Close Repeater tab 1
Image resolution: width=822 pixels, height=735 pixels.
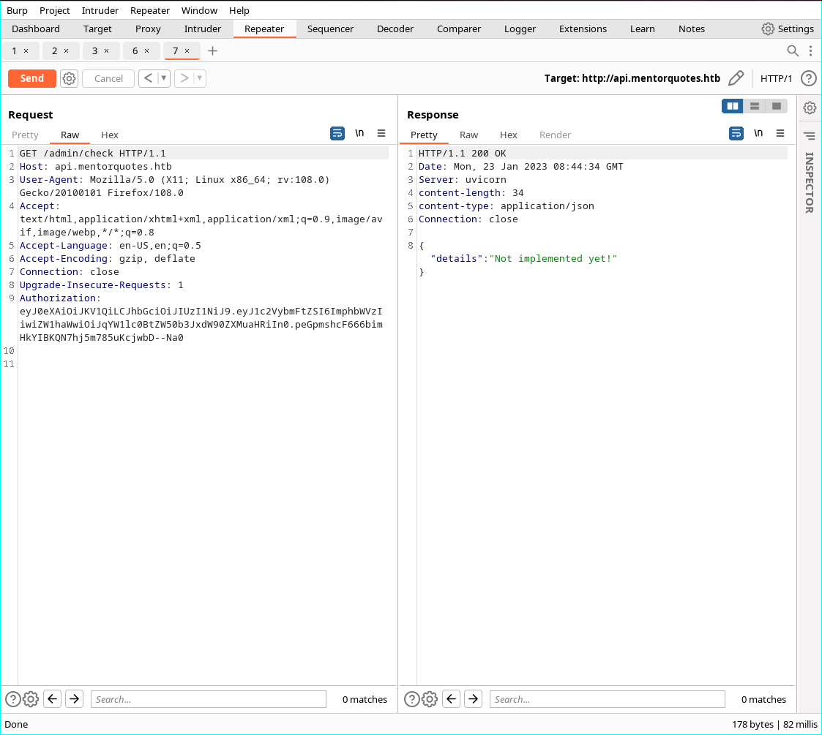pos(26,50)
